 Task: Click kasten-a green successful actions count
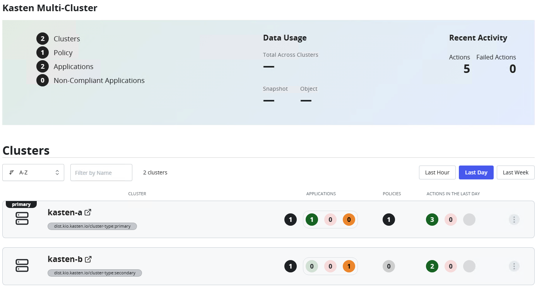pyautogui.click(x=432, y=220)
